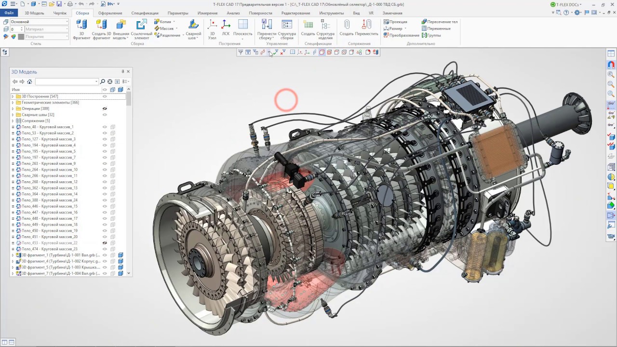This screenshot has height=347, width=617.
Task: Hide the Операции [389] folder visibility
Action: coord(106,108)
